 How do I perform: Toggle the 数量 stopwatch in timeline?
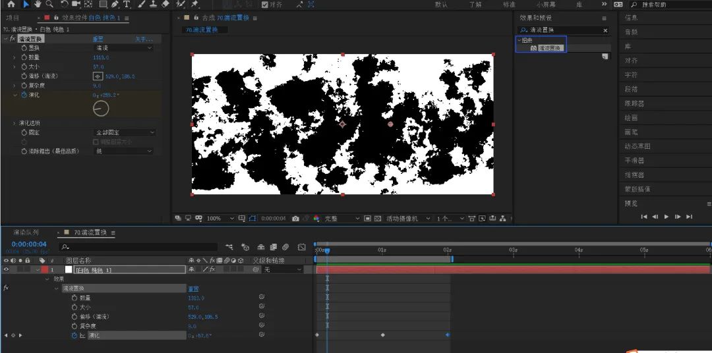[x=74, y=298]
